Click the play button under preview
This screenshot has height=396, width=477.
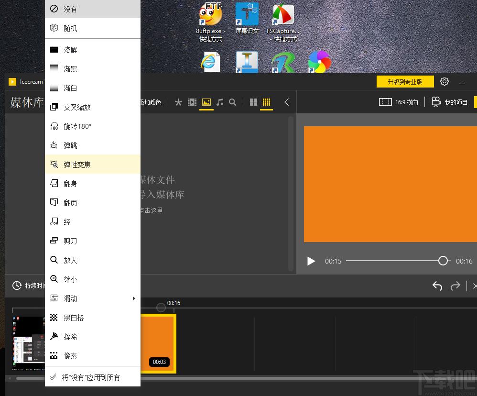pyautogui.click(x=311, y=261)
